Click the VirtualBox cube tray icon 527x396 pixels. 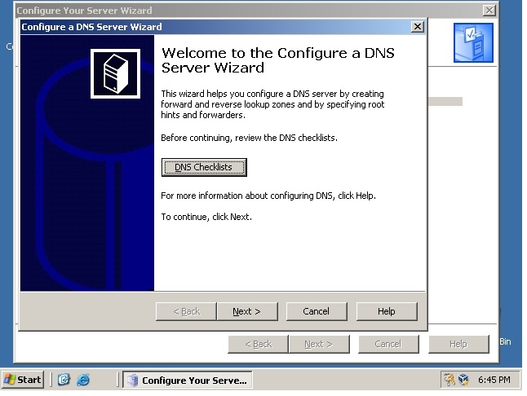(464, 380)
